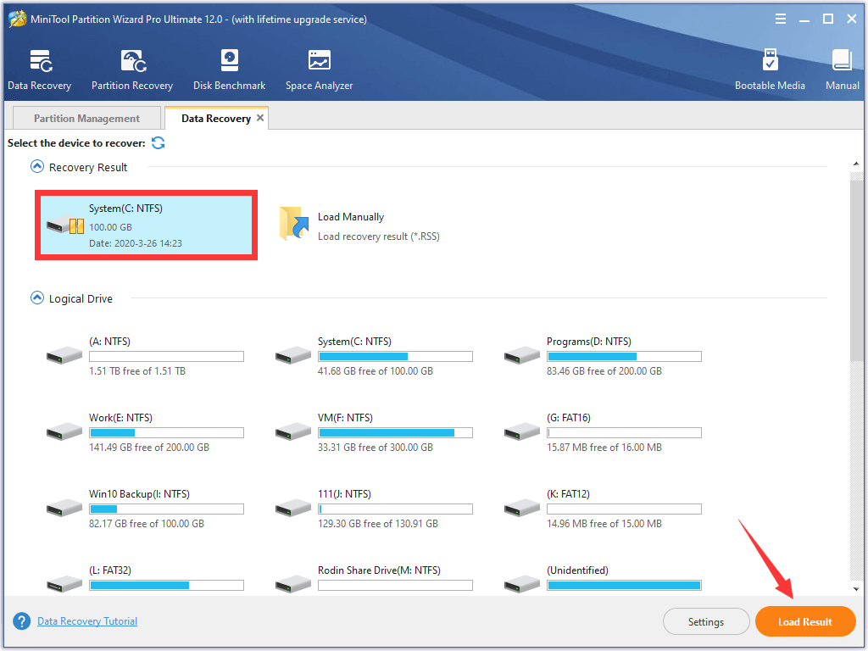
Task: Open the Settings button
Action: (x=706, y=621)
